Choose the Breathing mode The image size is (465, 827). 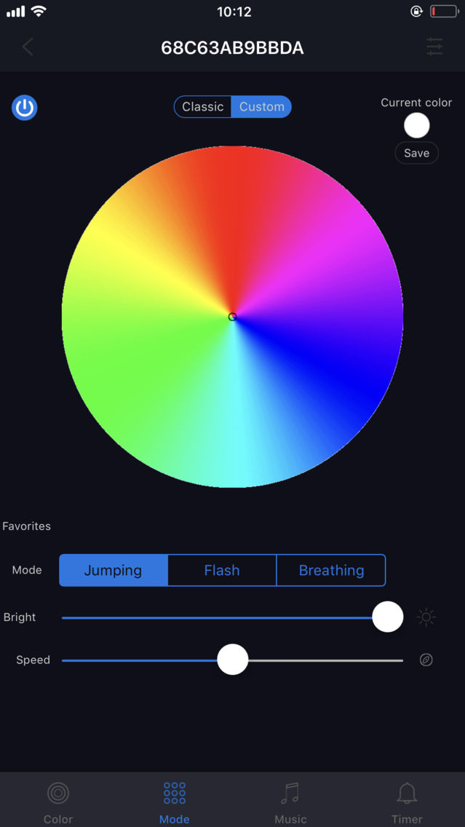tap(331, 570)
